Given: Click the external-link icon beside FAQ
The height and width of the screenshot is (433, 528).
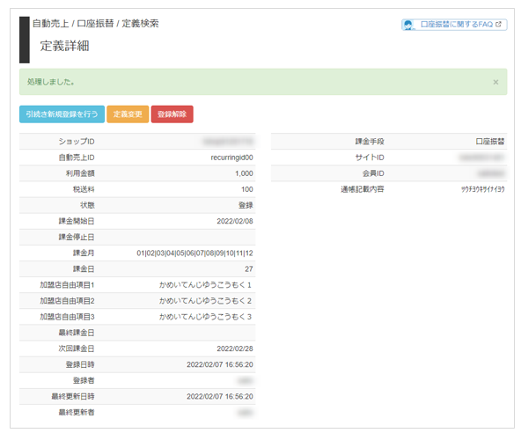Looking at the screenshot, I should pyautogui.click(x=499, y=25).
